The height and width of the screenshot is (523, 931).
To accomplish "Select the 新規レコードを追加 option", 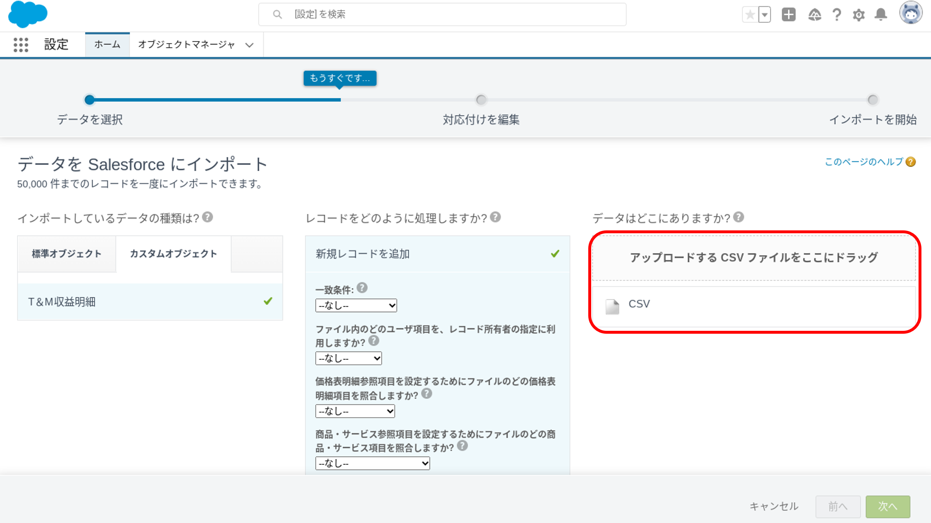I will point(437,254).
